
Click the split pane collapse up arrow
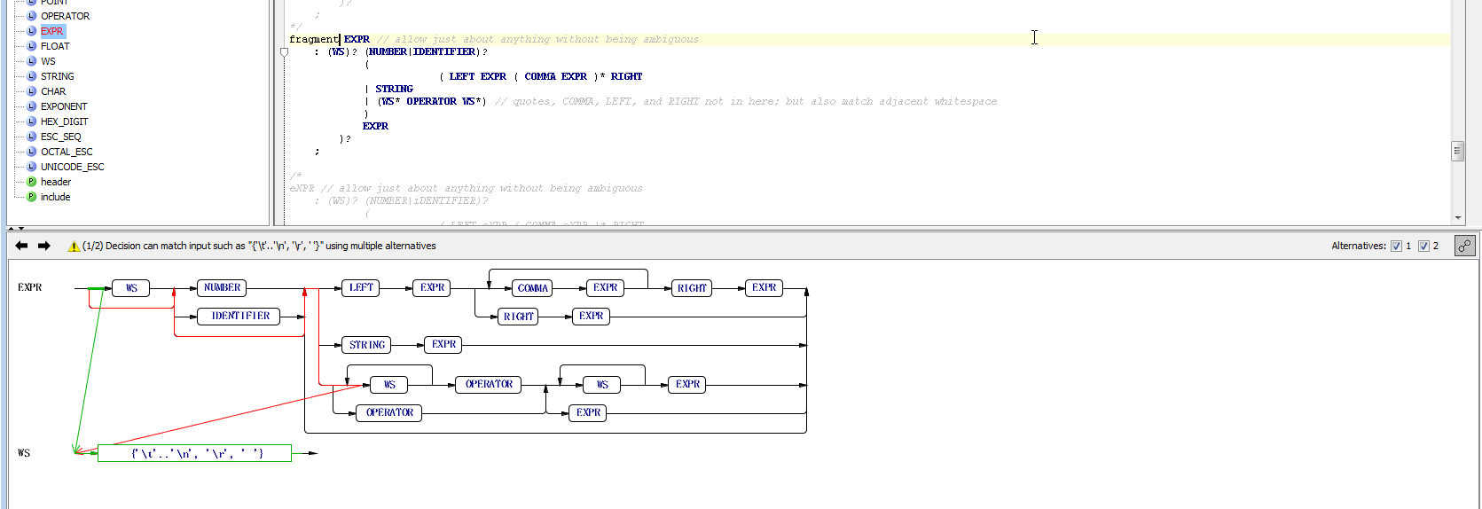pos(11,229)
